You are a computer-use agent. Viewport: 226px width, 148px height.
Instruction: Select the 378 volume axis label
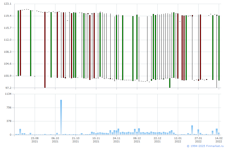coord(9,121)
